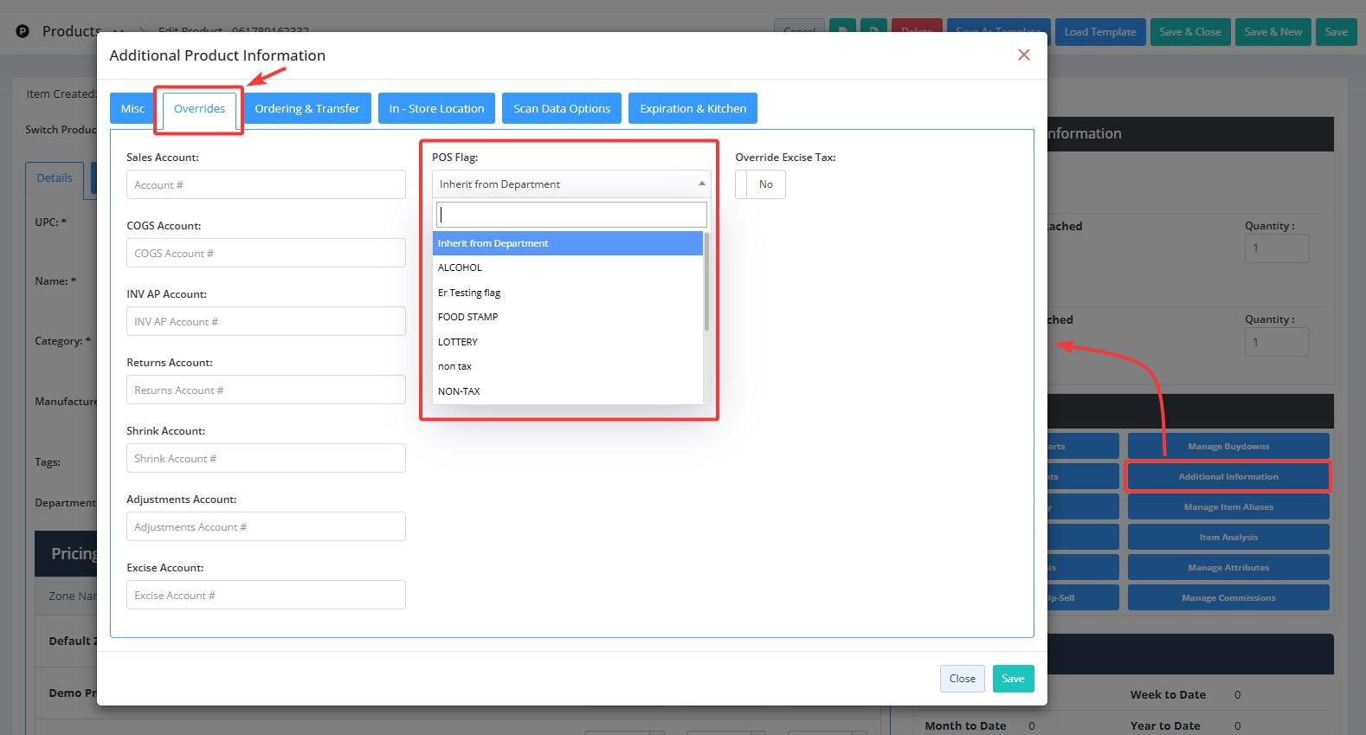Click the Products logo icon
This screenshot has height=735, width=1366.
[x=23, y=31]
